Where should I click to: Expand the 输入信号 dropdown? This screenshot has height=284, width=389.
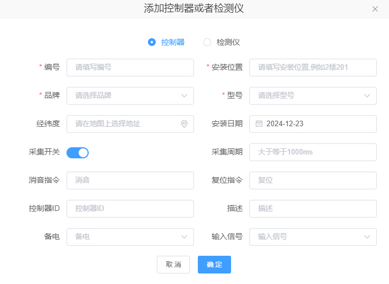pos(313,237)
